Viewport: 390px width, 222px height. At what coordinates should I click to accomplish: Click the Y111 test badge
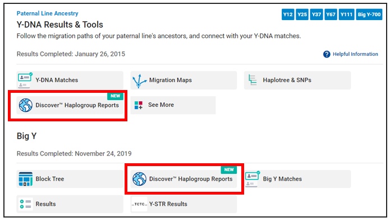point(346,15)
